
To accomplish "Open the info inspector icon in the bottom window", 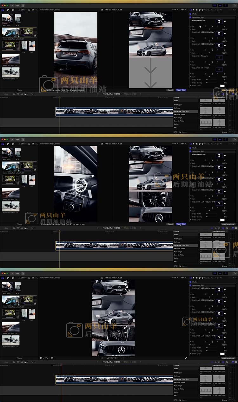I will pyautogui.click(x=200, y=278).
